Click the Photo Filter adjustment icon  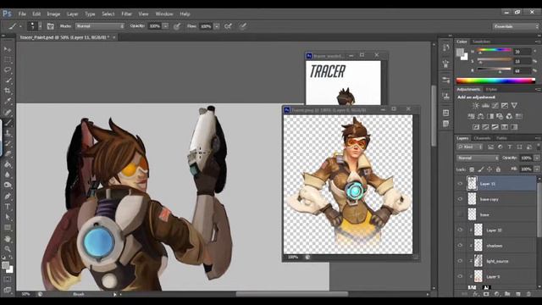[x=500, y=116]
